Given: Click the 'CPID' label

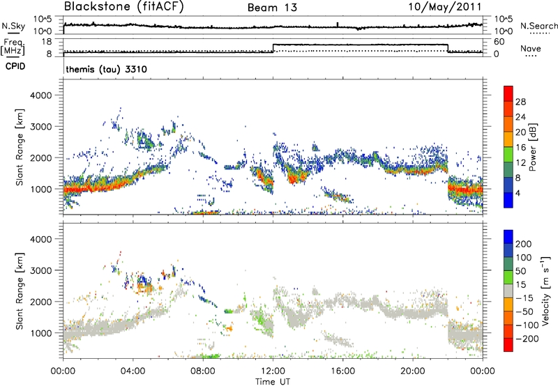Looking at the screenshot, I should coord(15,66).
